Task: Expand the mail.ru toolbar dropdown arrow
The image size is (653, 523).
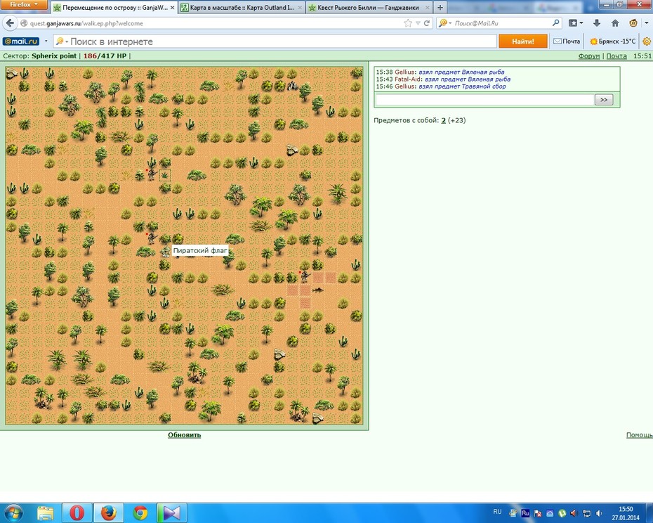Action: click(x=46, y=41)
